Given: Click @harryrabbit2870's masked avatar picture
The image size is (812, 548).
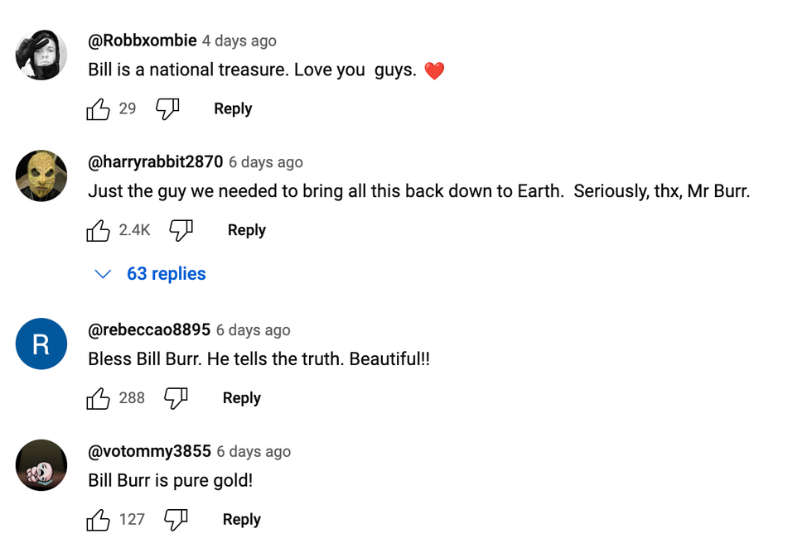Looking at the screenshot, I should 41,175.
